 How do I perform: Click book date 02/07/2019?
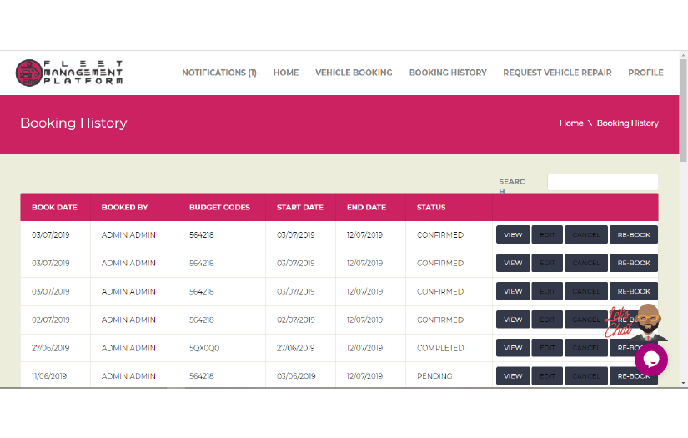coord(51,320)
